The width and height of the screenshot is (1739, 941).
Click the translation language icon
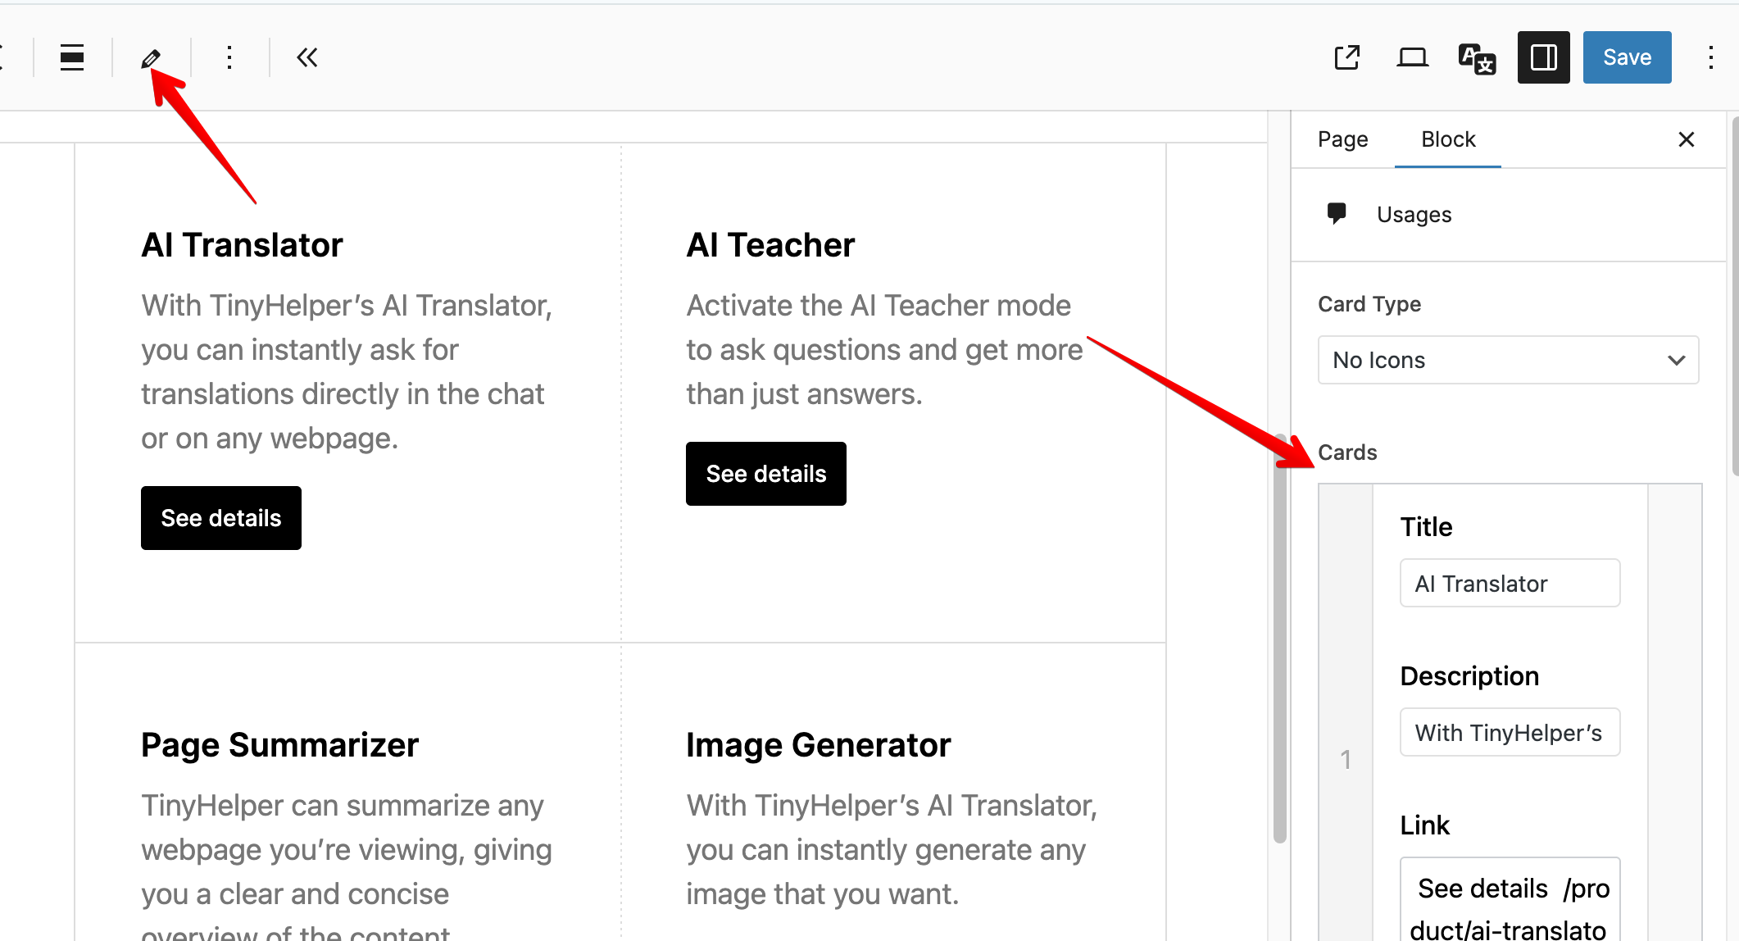(x=1477, y=58)
